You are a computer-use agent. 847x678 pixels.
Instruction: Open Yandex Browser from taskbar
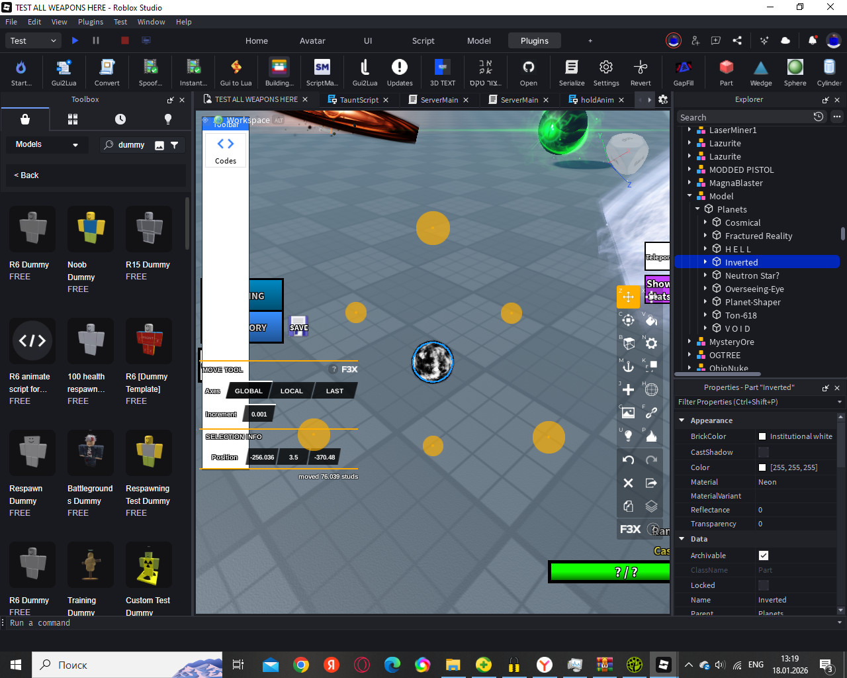pyautogui.click(x=545, y=665)
